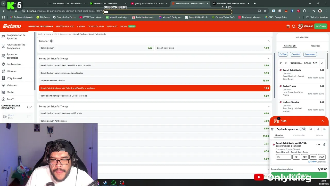Viewport: 330px width, 186px height.
Task: Collapse Forma del Triunfo (7-way) section
Action: coord(268,106)
